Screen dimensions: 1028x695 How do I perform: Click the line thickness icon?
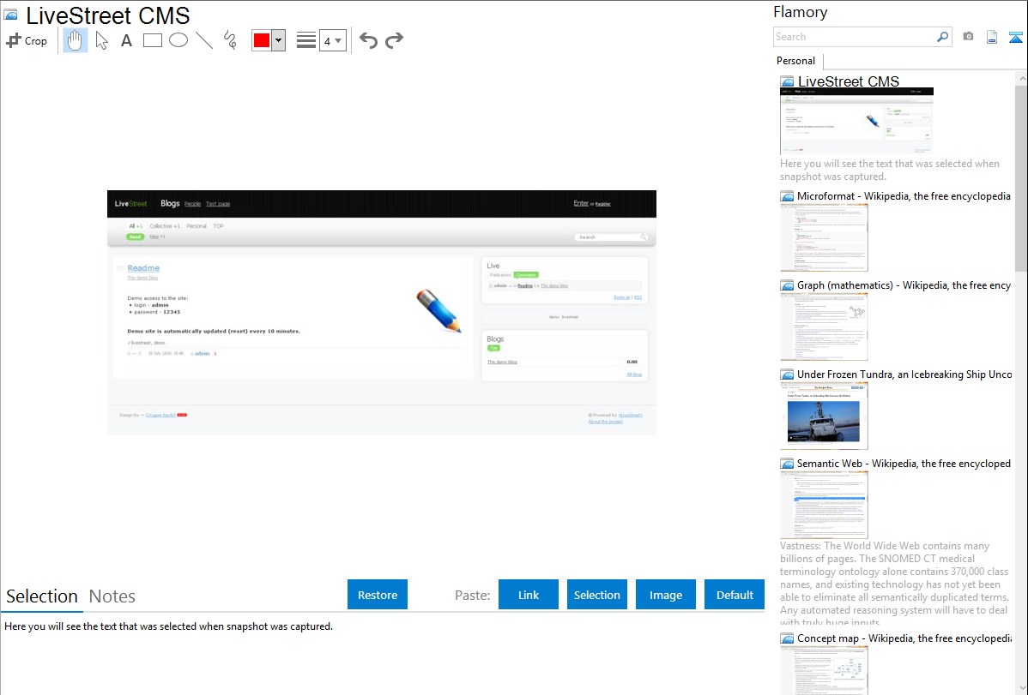(x=306, y=40)
